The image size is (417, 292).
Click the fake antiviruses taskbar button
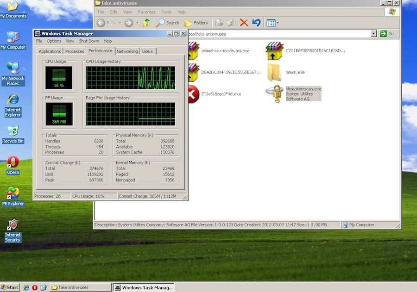tap(81, 287)
